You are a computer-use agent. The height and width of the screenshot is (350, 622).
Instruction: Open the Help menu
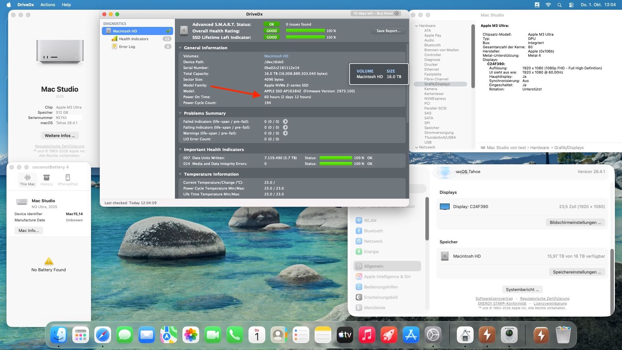[66, 5]
